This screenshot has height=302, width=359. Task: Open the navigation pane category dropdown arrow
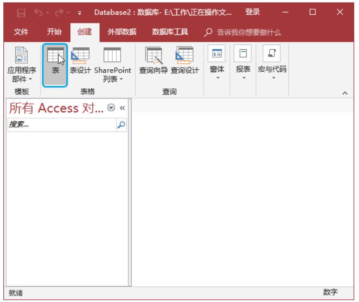[x=111, y=108]
